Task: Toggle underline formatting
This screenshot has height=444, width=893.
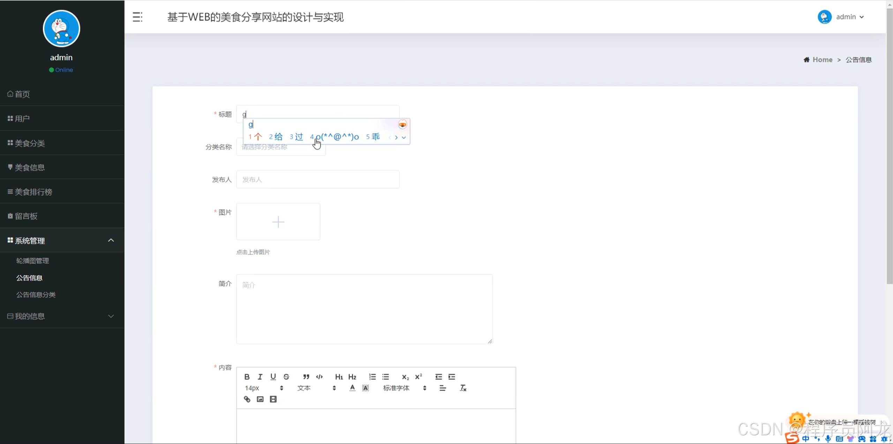Action: coord(273,377)
